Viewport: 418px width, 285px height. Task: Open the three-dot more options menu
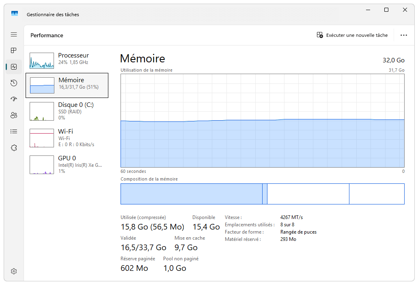pyautogui.click(x=404, y=35)
